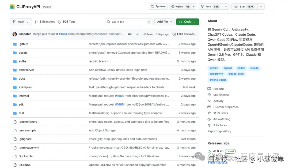Open the .goreleaser.yml file name
Image resolution: width=289 pixels, height=168 pixels.
coord(29,148)
